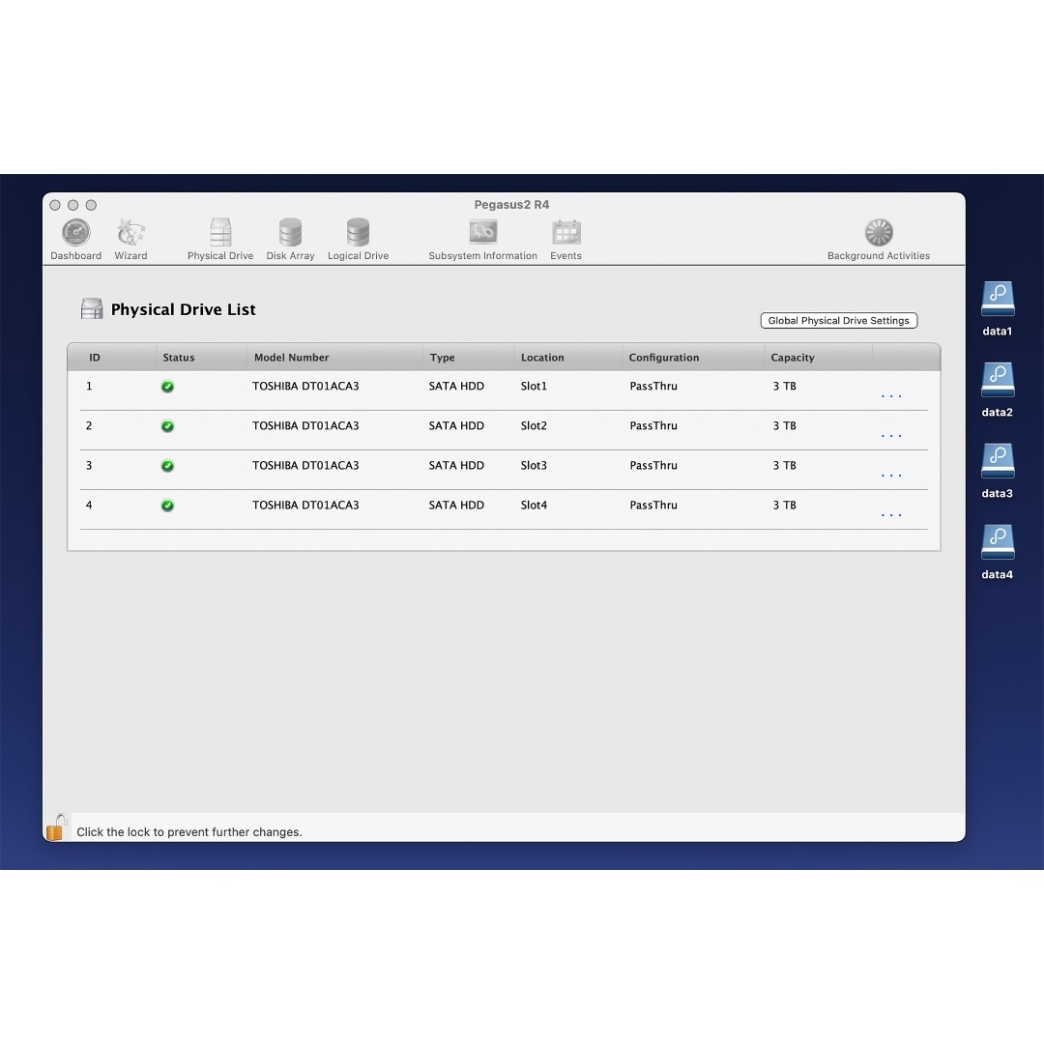Click PassThru configuration for Slot1
The image size is (1044, 1044).
653,386
